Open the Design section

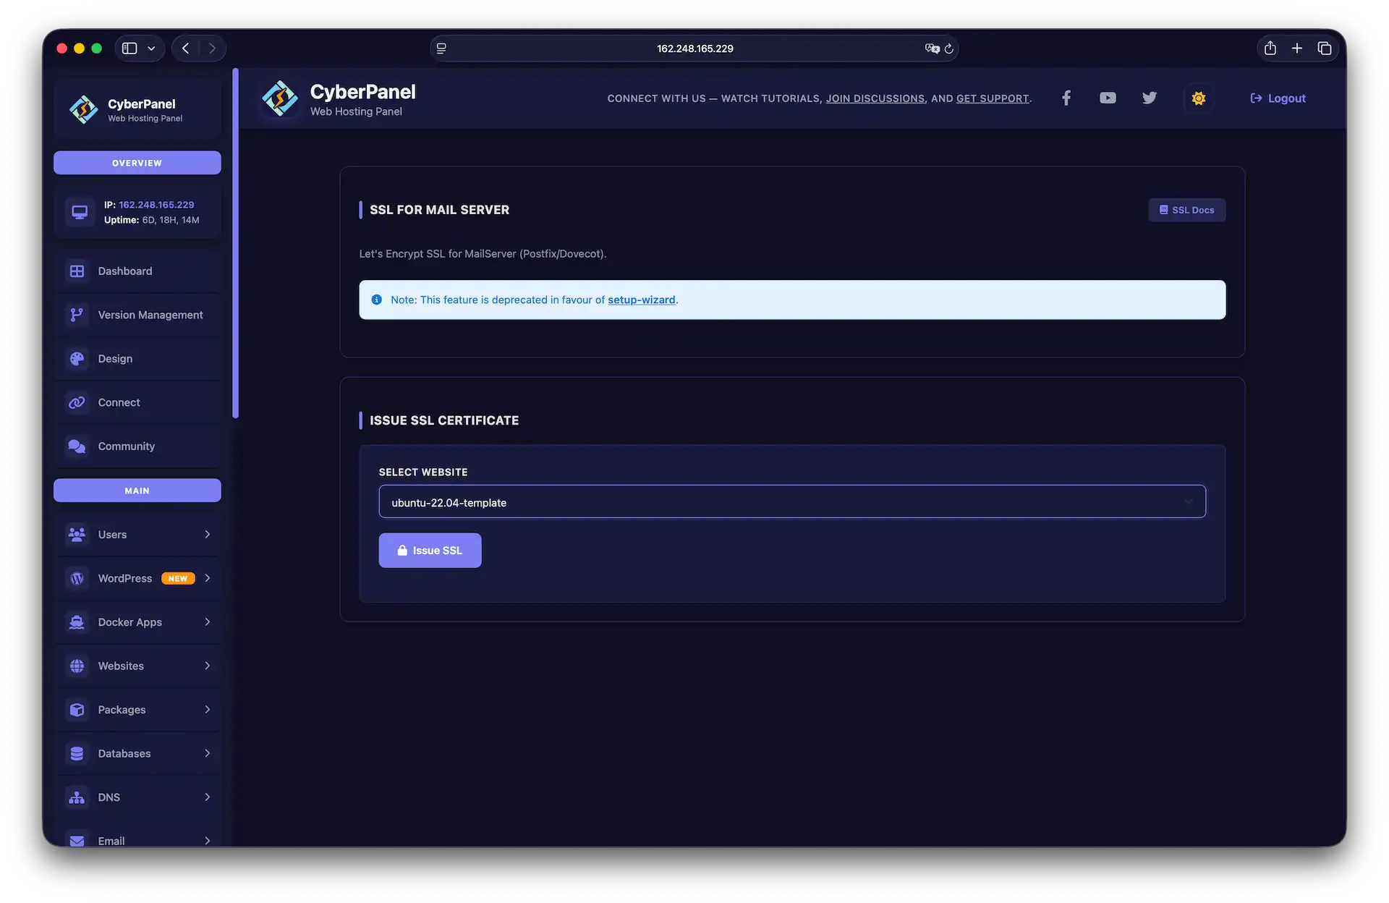[115, 358]
